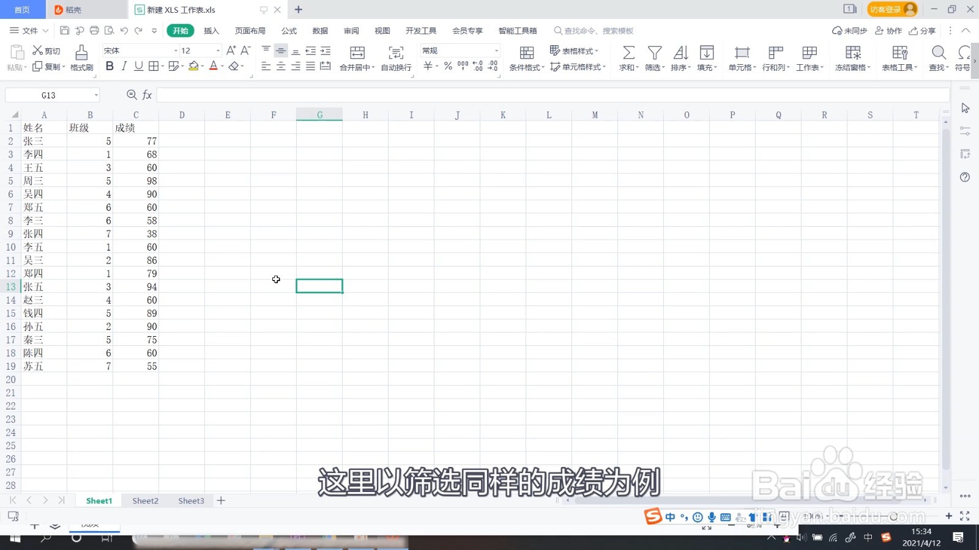Viewport: 979px width, 550px height.
Task: Open the number format 常规 dropdown
Action: point(496,51)
